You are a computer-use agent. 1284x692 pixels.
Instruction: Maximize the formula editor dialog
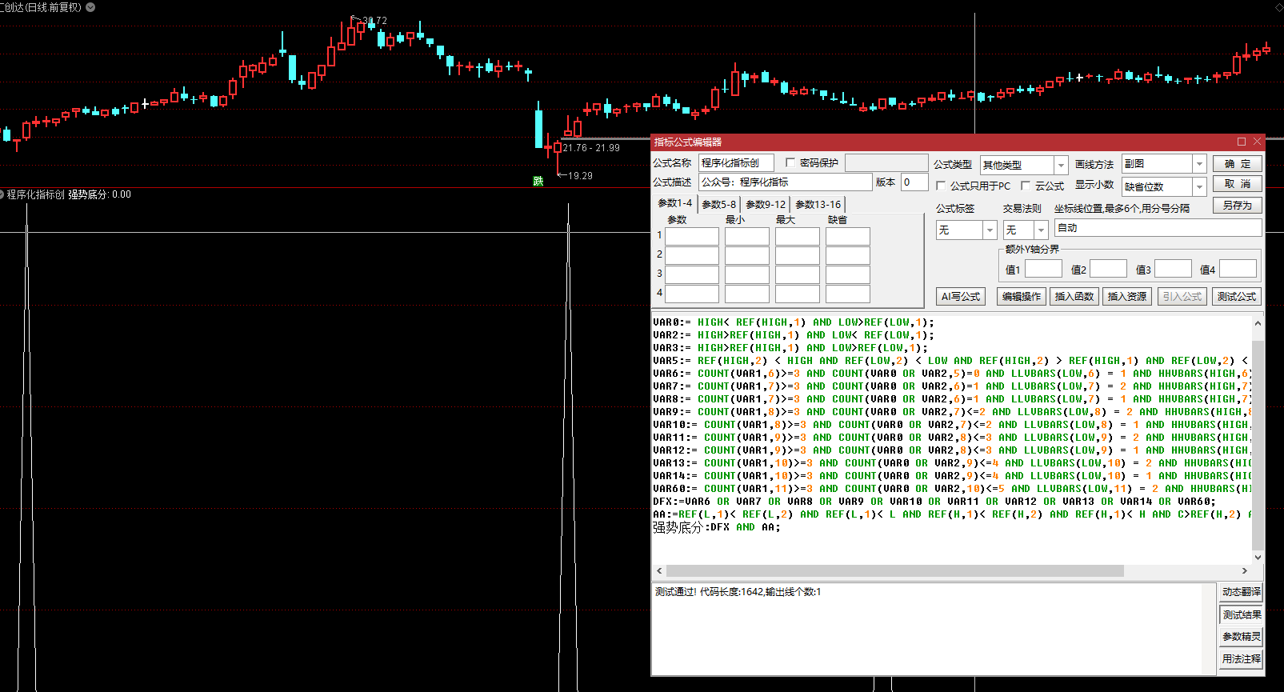pos(1242,142)
